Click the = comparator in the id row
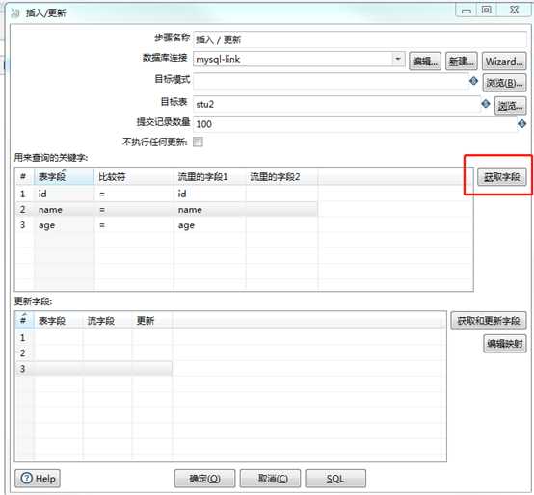This screenshot has height=495, width=534. (134, 194)
